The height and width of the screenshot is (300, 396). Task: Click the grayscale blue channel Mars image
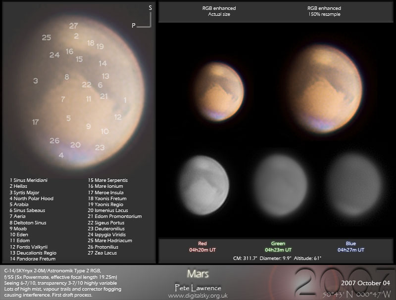(355, 185)
